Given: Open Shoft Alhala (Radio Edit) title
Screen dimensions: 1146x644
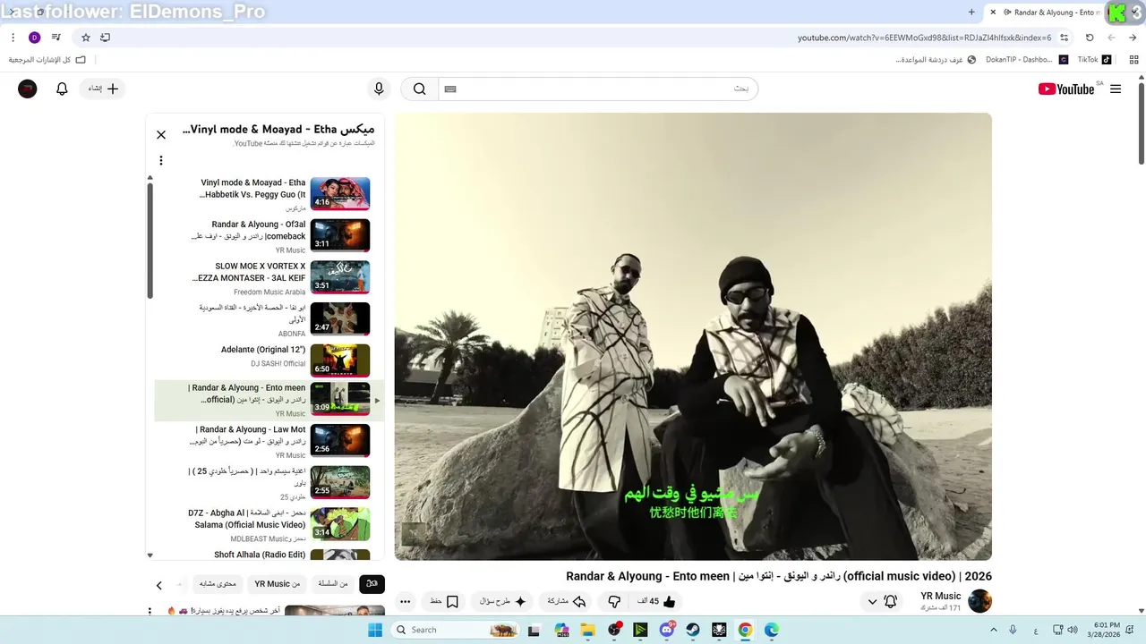Looking at the screenshot, I should (260, 555).
